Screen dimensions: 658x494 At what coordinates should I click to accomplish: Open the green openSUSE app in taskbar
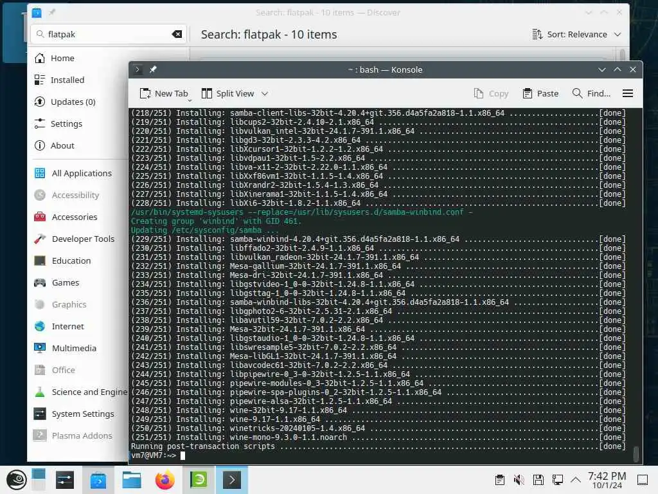click(199, 480)
